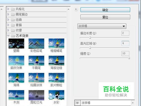
Task: Click effect layer list scroll up arrow
Action: coord(133,103)
